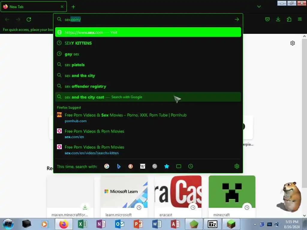Open the Firefox hamburger menu
Viewport: 307px width, 230px height.
coord(300,19)
